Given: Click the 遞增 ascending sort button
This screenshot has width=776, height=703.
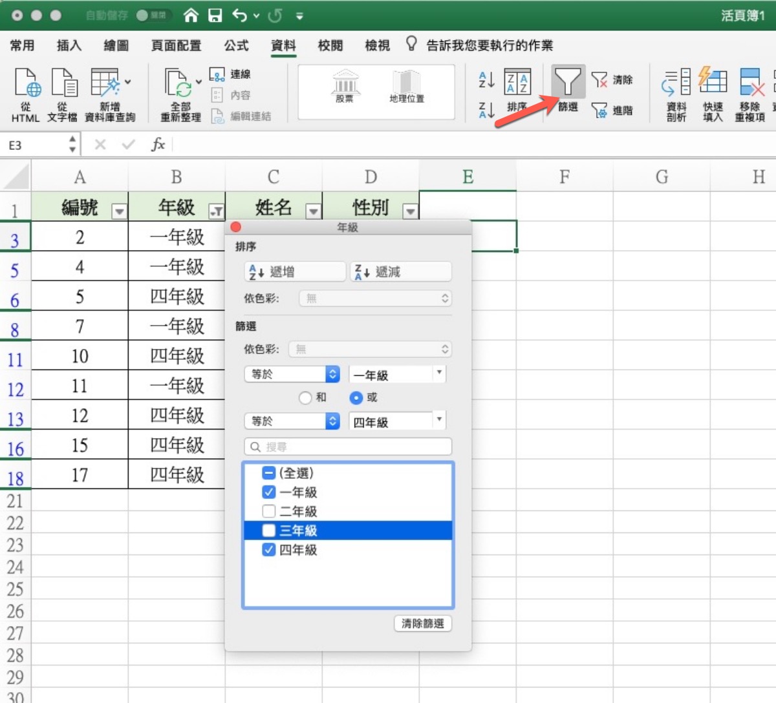Looking at the screenshot, I should point(295,272).
